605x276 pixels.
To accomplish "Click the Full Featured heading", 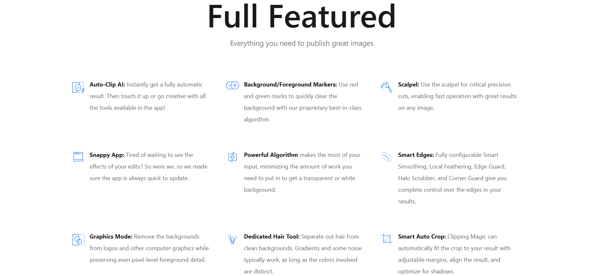I will pyautogui.click(x=302, y=17).
